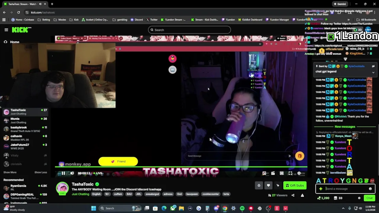Open Murda channel in sidebar

pyautogui.click(x=25, y=120)
